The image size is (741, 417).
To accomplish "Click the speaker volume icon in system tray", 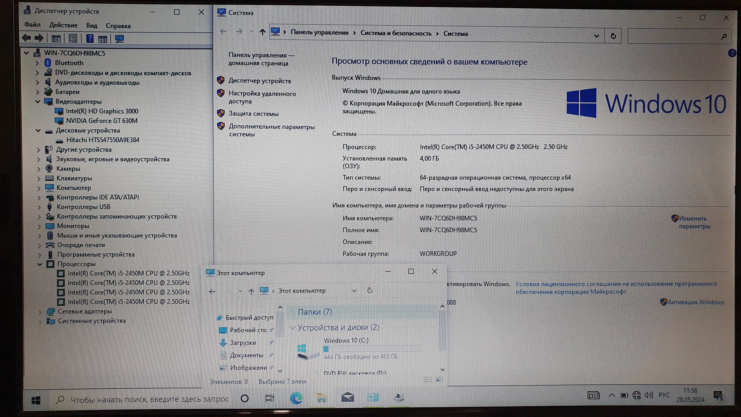I will (648, 395).
